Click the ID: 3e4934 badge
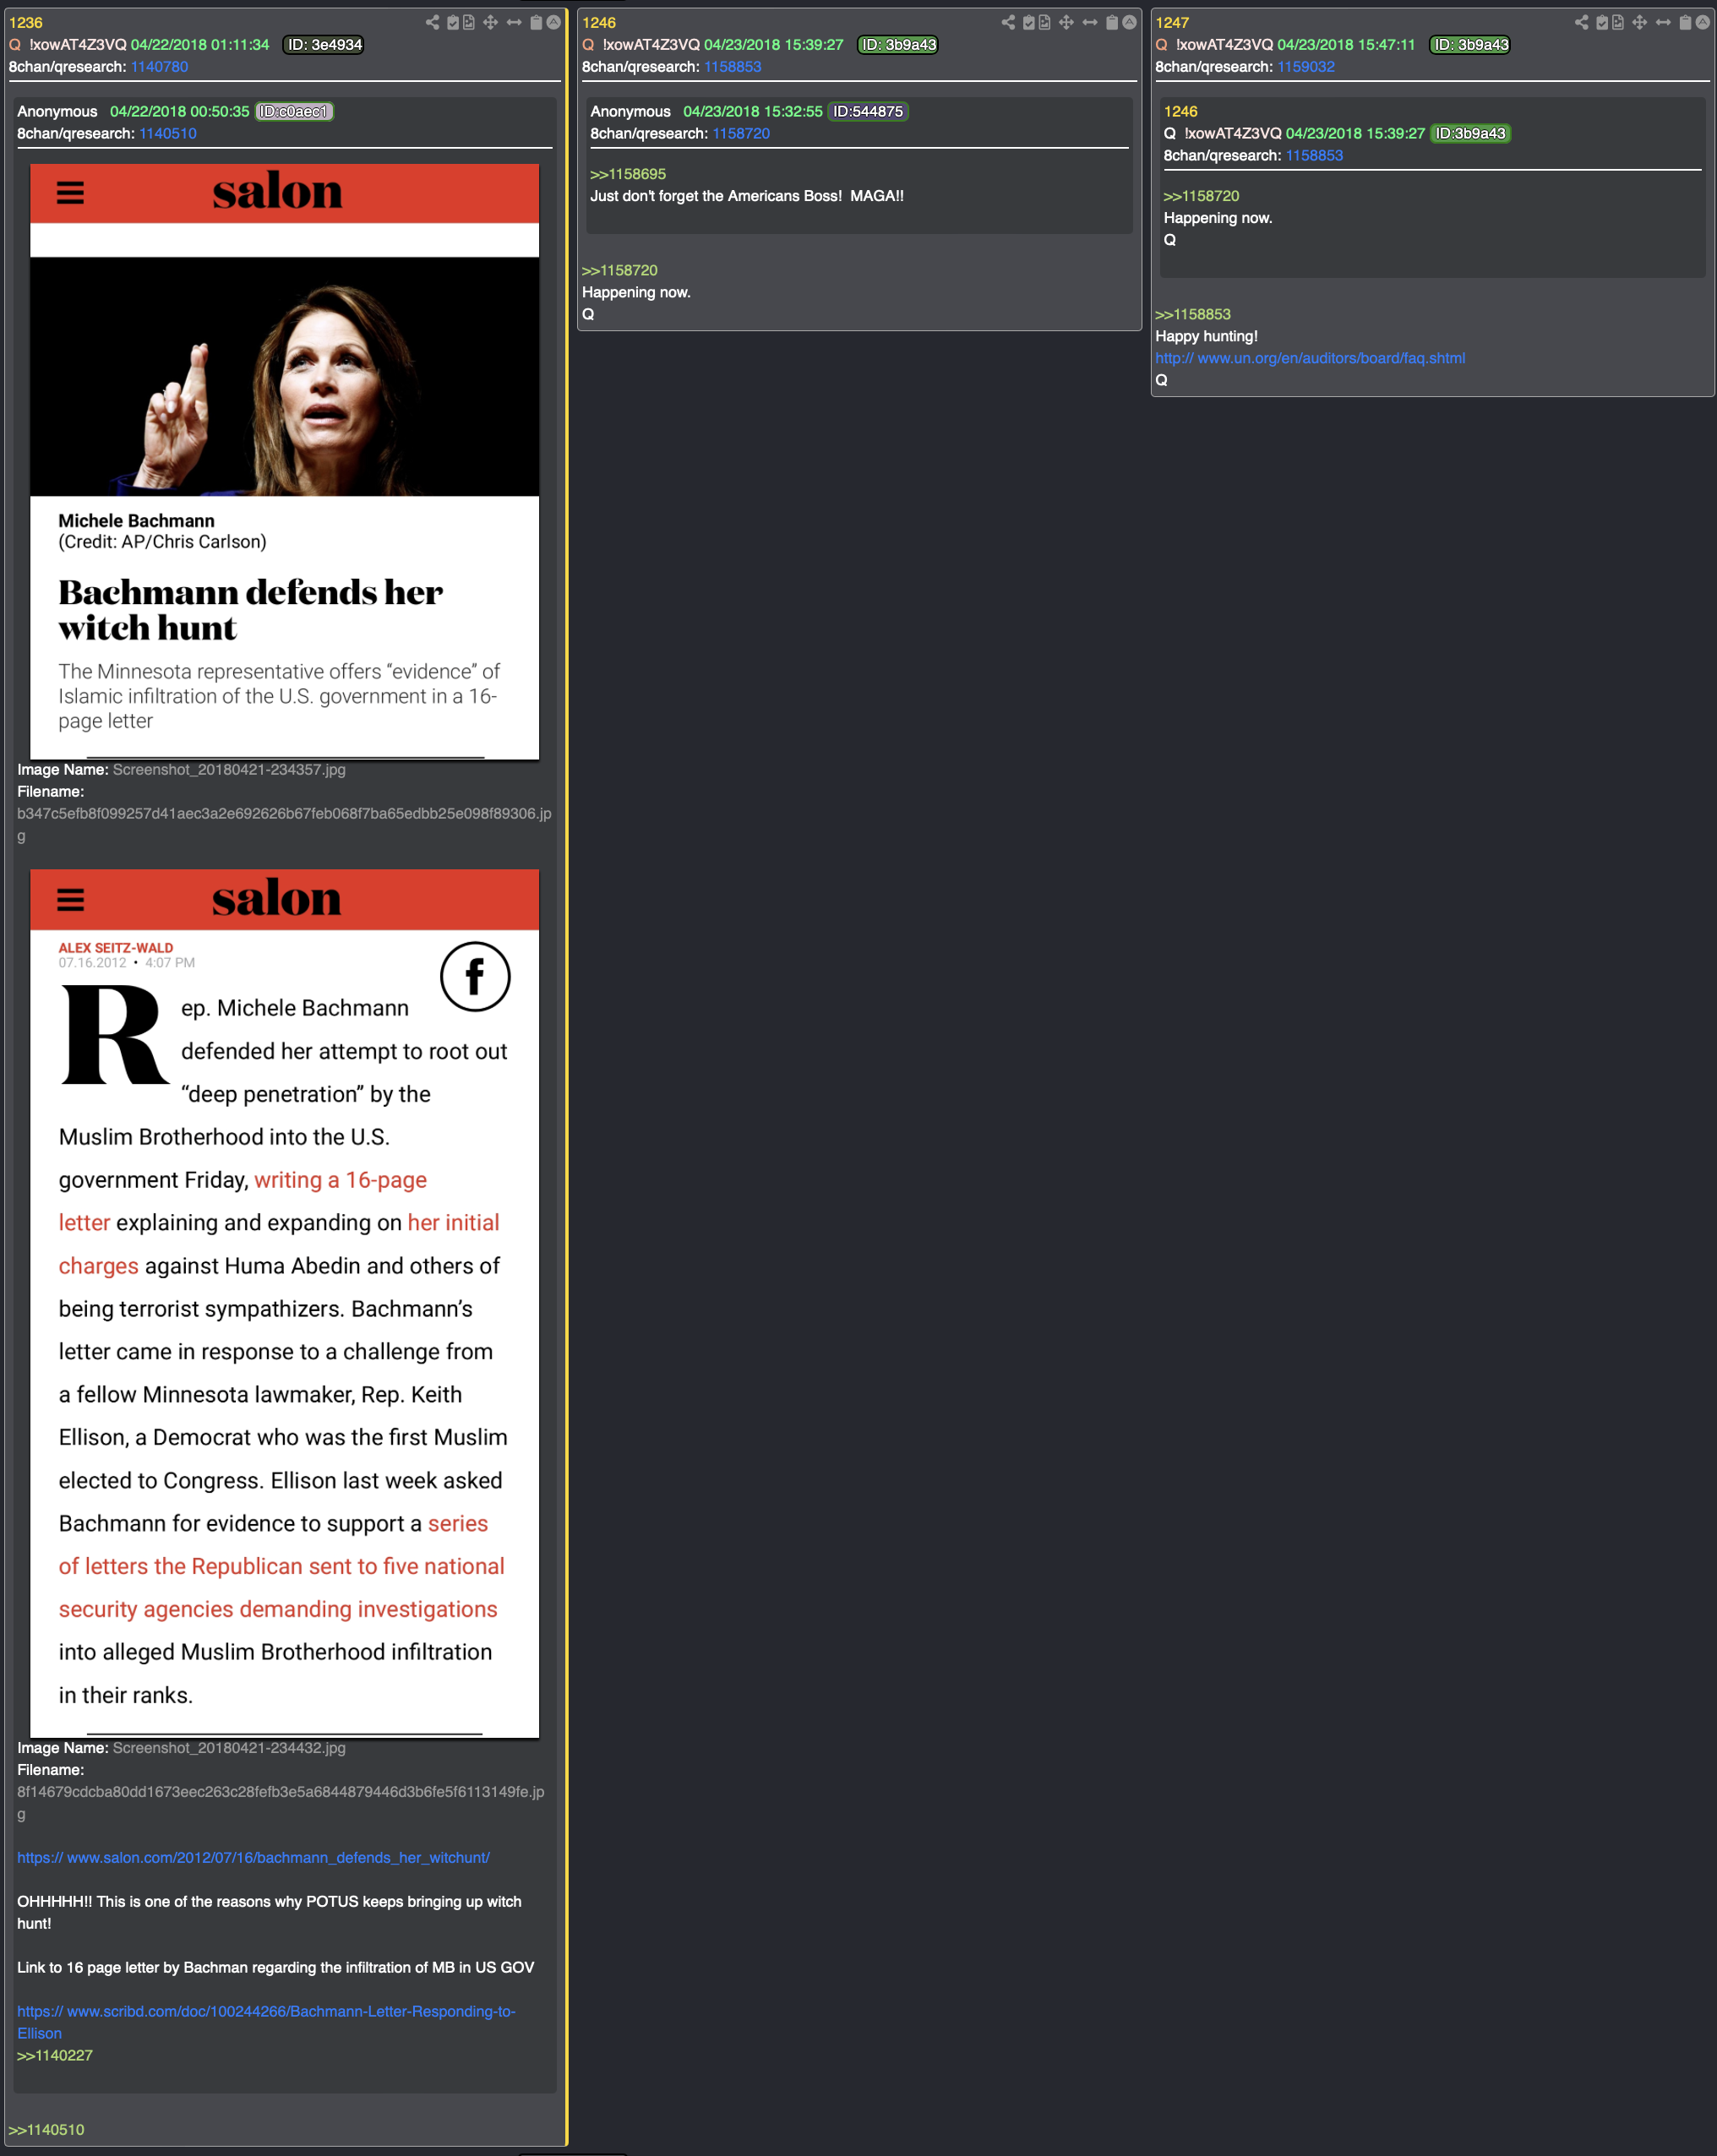Viewport: 1717px width, 2156px height. click(x=324, y=44)
